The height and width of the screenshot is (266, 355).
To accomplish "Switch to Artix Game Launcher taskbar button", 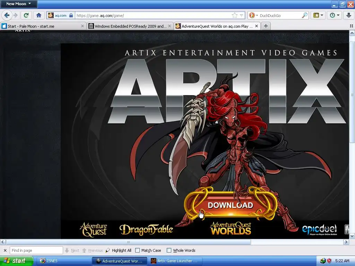I will 175,261.
